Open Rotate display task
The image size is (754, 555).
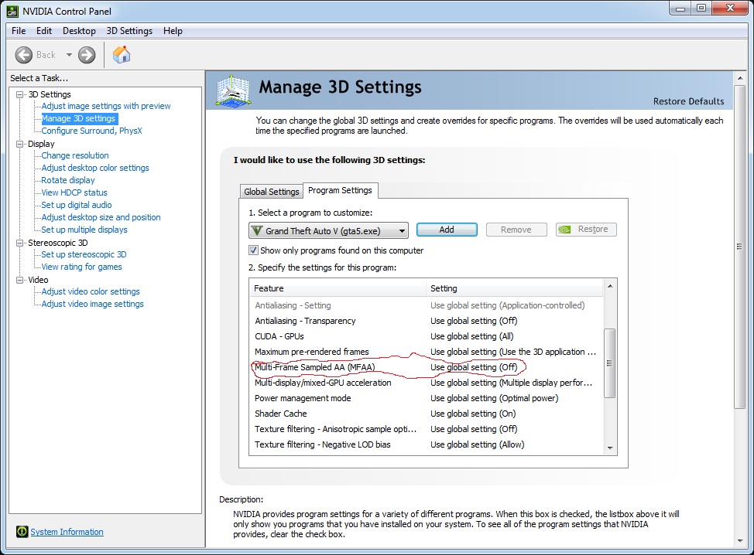click(x=68, y=181)
